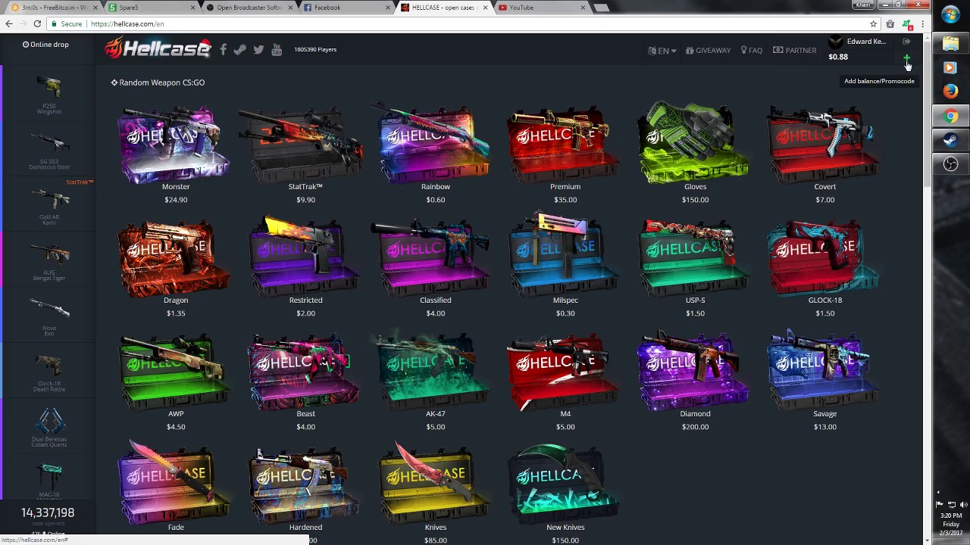Open Hellcase Facebook page icon in header
Image resolution: width=970 pixels, height=545 pixels.
[223, 50]
